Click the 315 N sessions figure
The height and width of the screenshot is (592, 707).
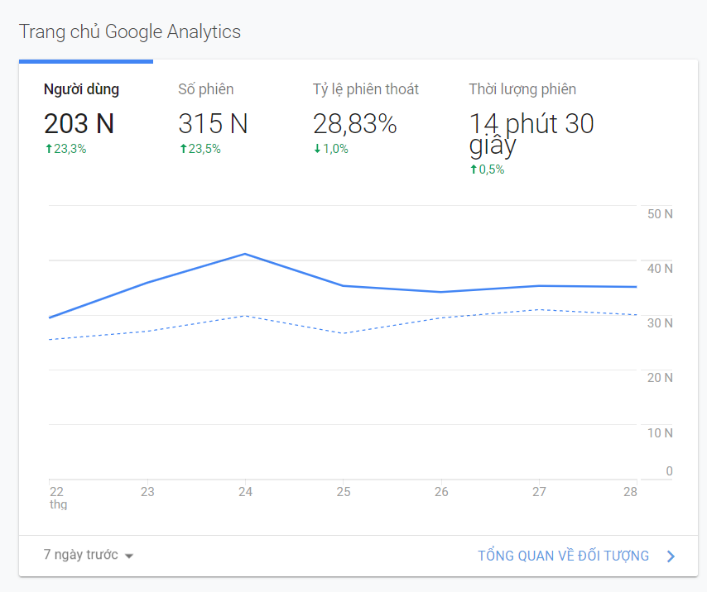pyautogui.click(x=213, y=124)
